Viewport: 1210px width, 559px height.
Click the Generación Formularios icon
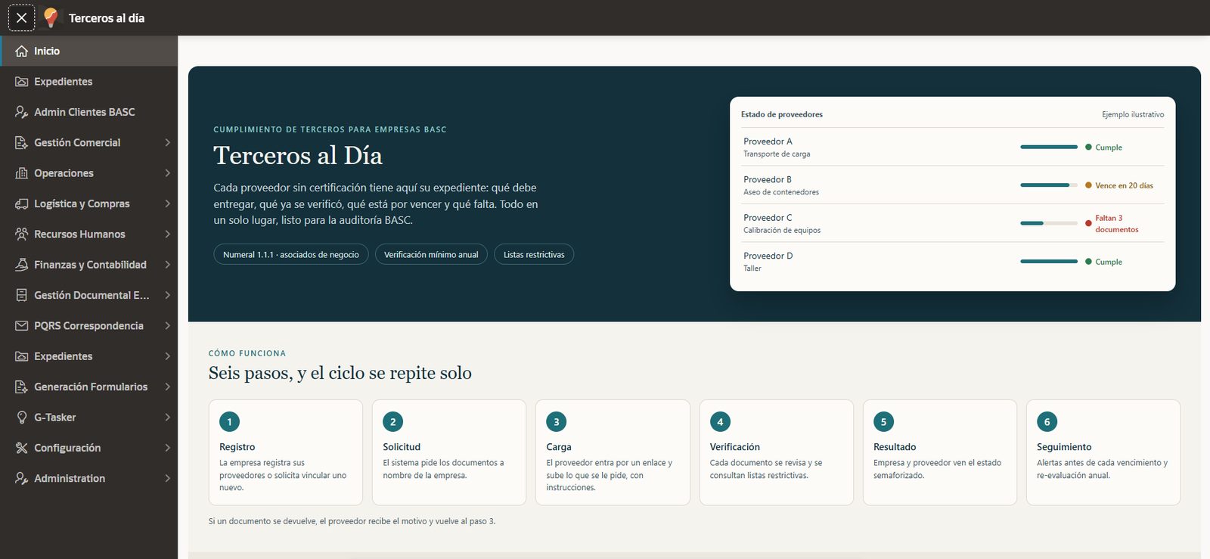pos(22,387)
